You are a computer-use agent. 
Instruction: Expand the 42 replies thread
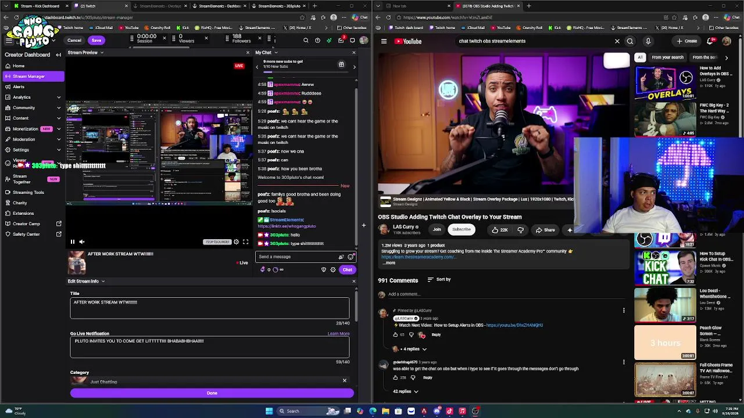pyautogui.click(x=405, y=391)
